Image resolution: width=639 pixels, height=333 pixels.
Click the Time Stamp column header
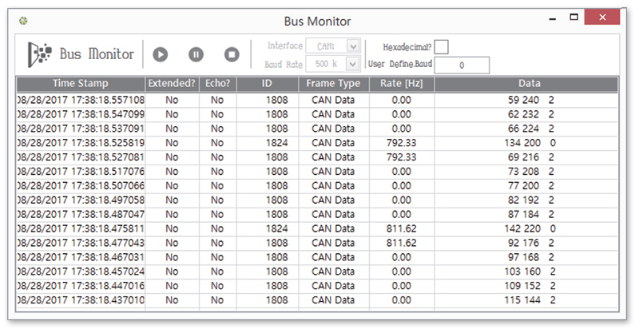tap(81, 84)
